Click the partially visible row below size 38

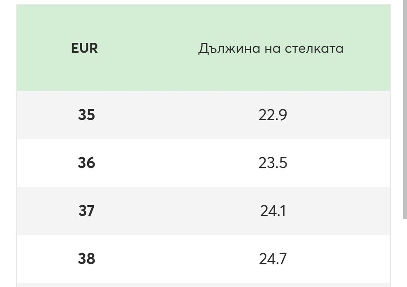(203, 285)
